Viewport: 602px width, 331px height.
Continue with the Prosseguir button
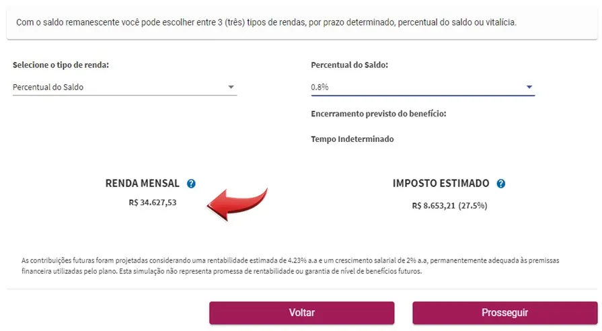505,313
